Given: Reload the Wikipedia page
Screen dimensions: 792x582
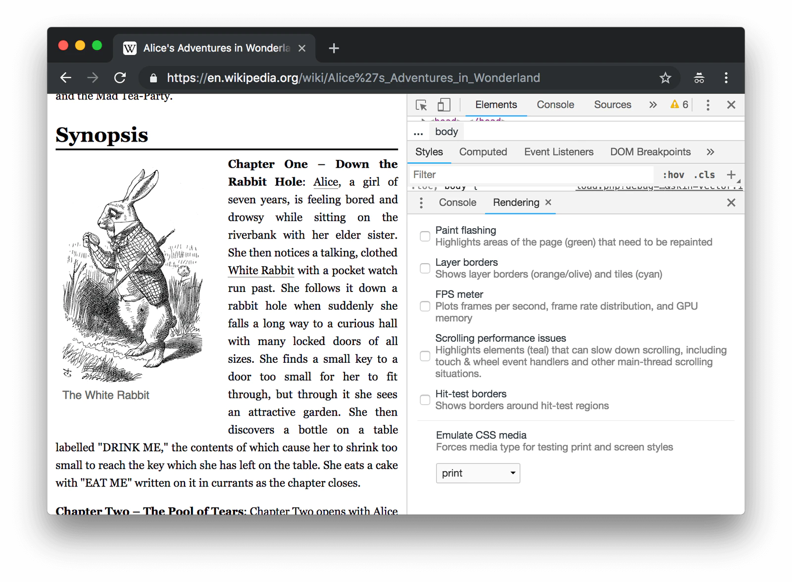Looking at the screenshot, I should click(x=120, y=78).
